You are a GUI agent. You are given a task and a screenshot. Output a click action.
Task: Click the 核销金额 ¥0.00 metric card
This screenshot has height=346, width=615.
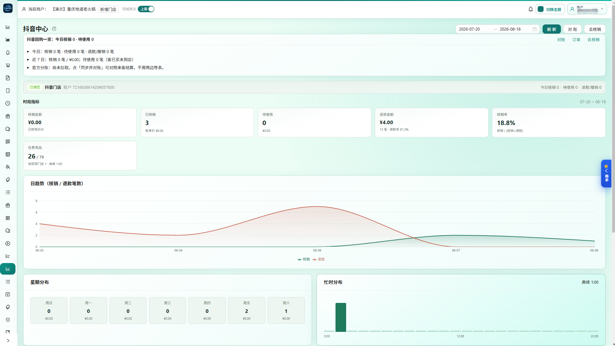[x=80, y=123]
